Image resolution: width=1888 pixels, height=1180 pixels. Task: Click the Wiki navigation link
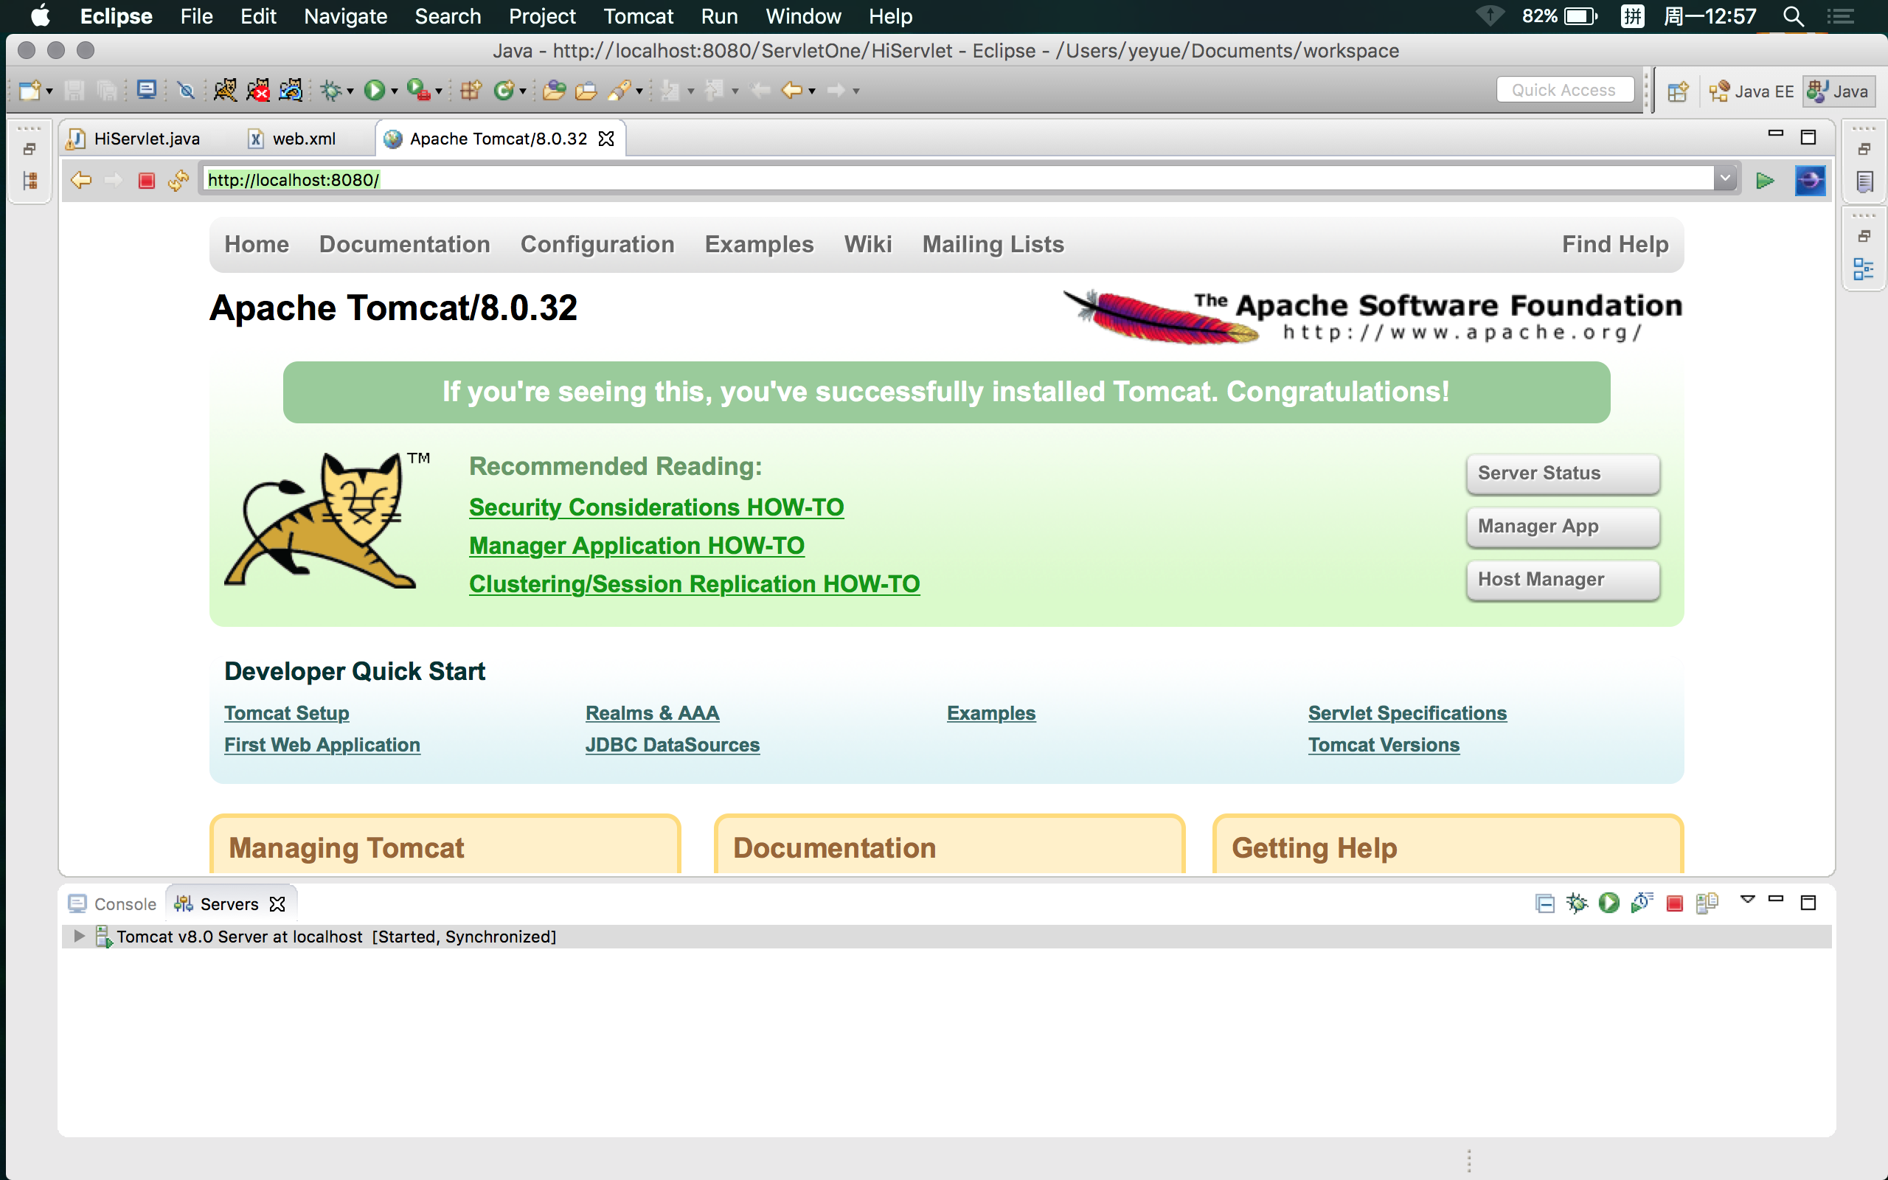867,244
